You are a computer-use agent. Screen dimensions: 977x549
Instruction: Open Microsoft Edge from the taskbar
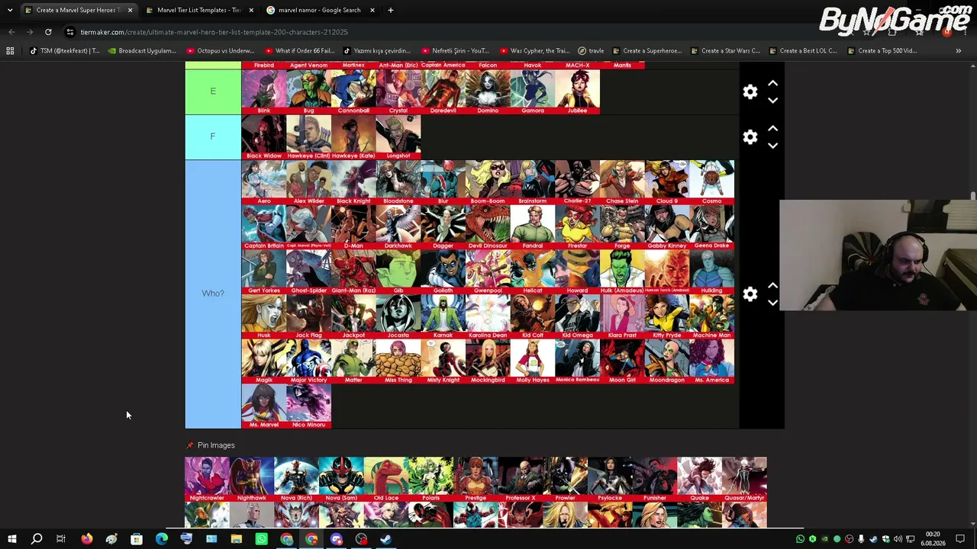[x=162, y=539]
